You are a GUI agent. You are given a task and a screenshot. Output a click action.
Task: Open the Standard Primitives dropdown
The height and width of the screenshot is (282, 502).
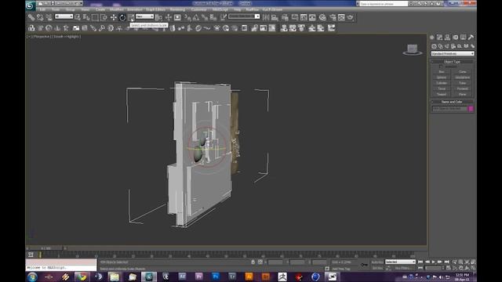click(453, 54)
